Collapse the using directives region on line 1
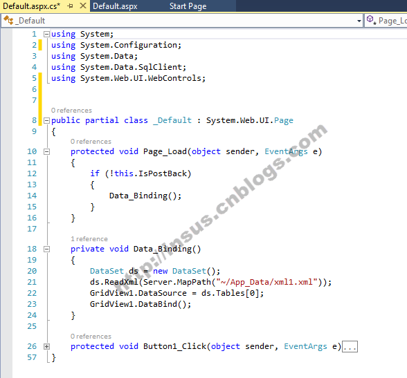The height and width of the screenshot is (378, 407). point(46,34)
